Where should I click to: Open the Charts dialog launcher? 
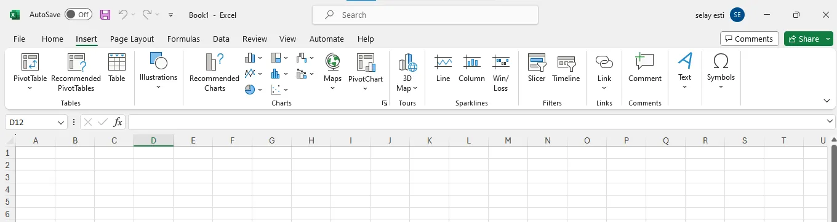pos(385,103)
